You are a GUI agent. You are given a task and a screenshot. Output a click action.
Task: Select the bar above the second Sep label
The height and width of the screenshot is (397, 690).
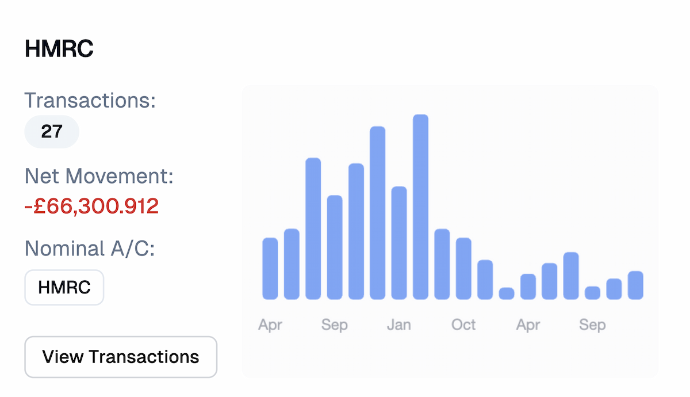point(592,292)
